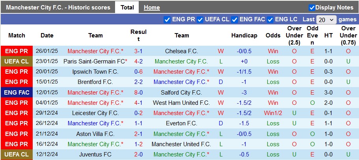
Task: Click the 8-0 score versus Salford City
Action: 138,92
